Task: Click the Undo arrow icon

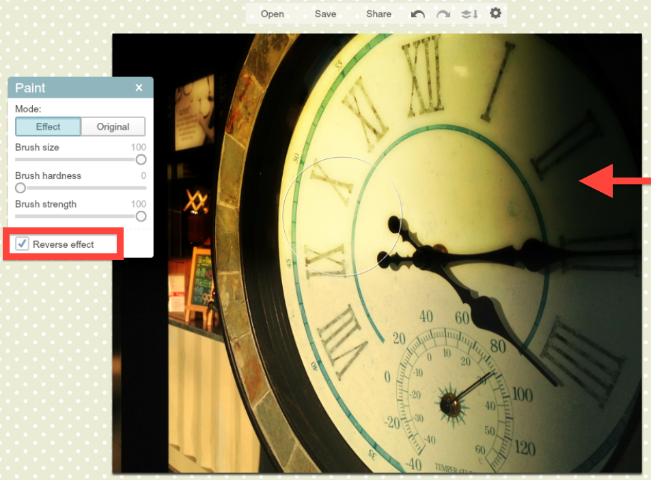Action: pyautogui.click(x=417, y=14)
